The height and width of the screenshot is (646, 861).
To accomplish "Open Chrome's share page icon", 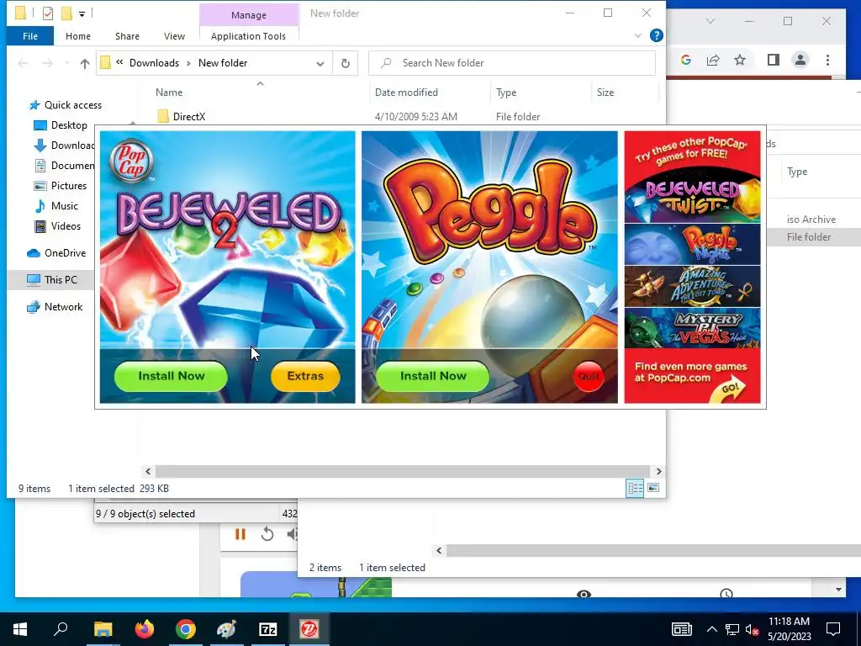I will [713, 60].
